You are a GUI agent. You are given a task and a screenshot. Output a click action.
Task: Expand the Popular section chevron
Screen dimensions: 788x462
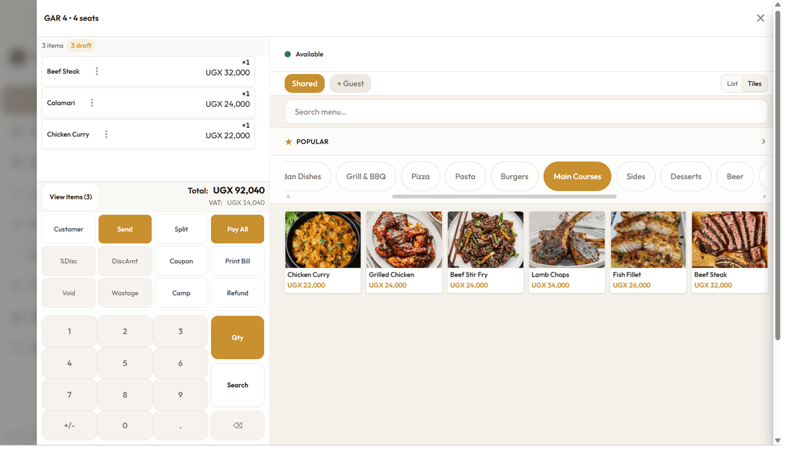(763, 141)
